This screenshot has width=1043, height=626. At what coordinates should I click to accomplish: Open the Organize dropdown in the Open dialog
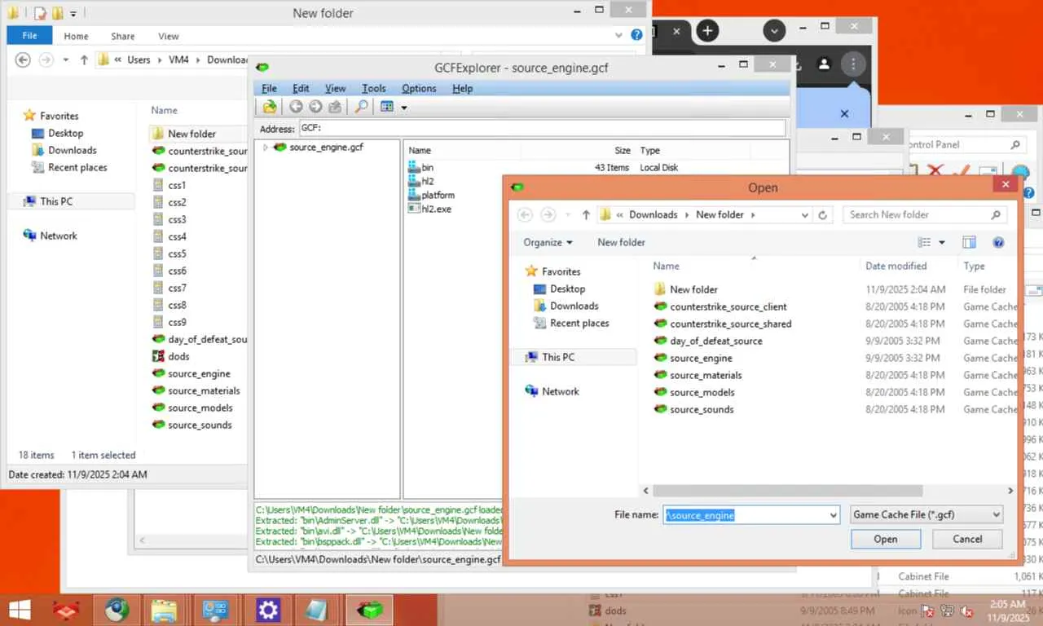[x=548, y=242]
